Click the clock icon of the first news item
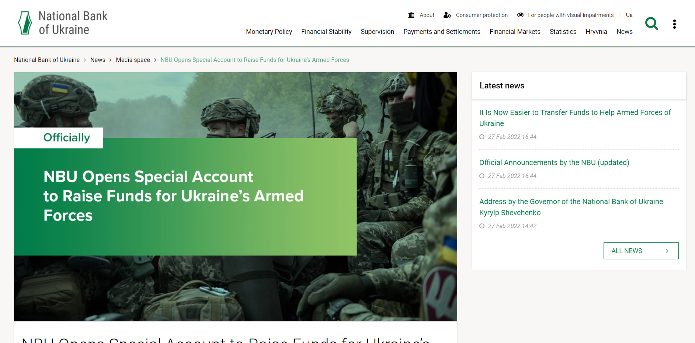This screenshot has width=695, height=343. tap(482, 137)
